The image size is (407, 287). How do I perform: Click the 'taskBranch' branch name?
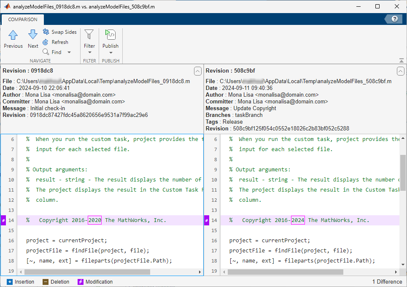click(249, 115)
